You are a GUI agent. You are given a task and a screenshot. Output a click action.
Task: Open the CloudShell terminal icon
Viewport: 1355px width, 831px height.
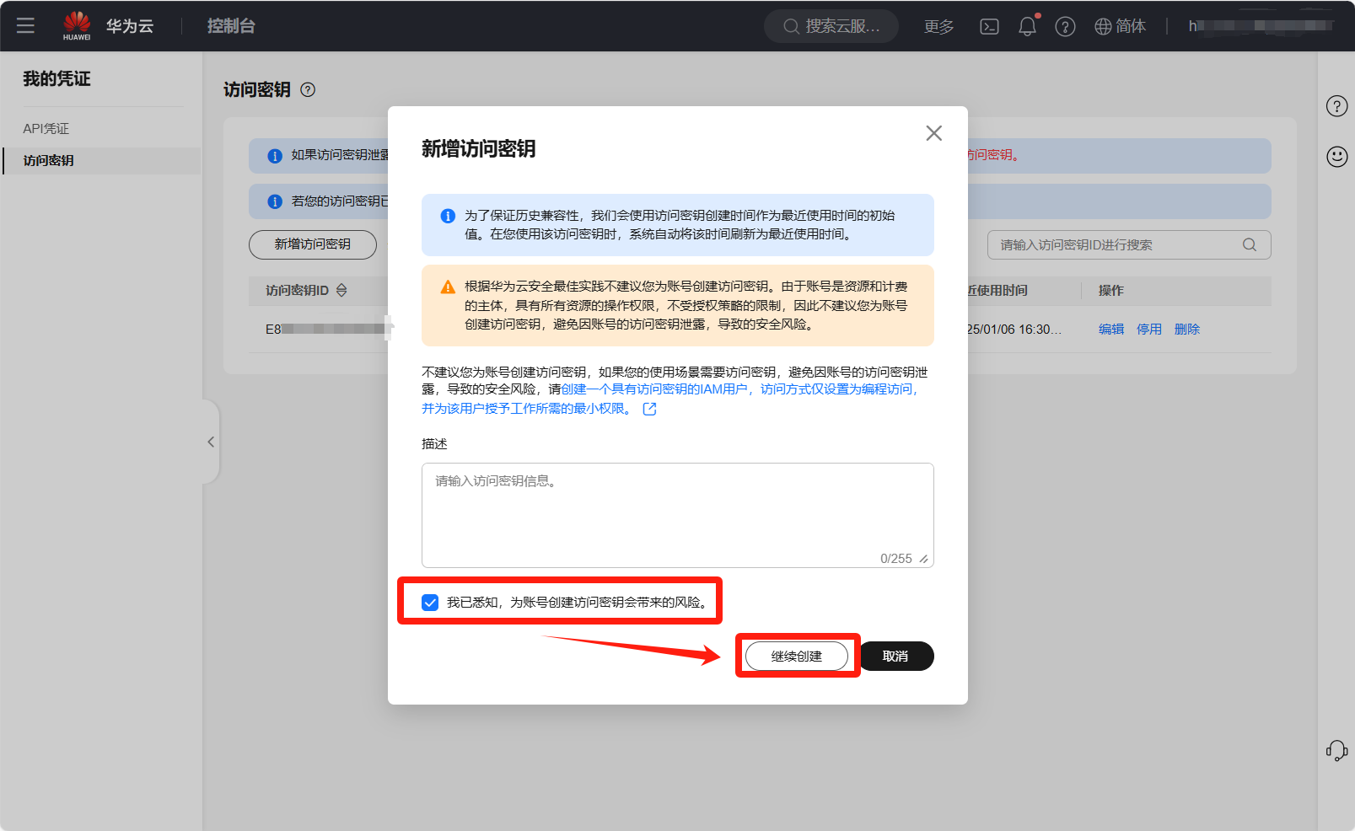coord(989,27)
